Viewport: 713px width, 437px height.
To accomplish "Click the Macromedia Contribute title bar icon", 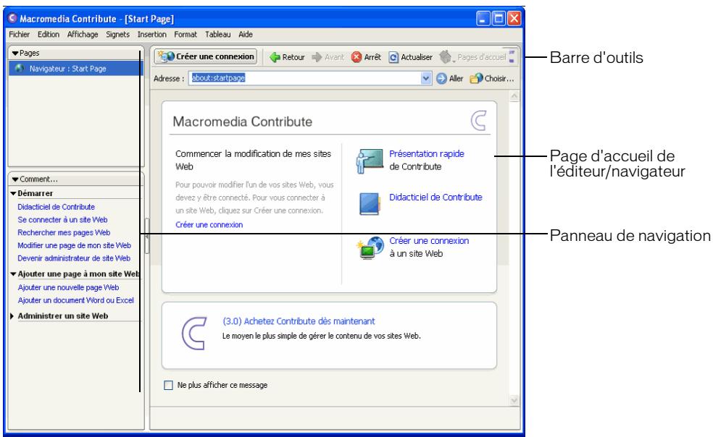I will pos(13,18).
